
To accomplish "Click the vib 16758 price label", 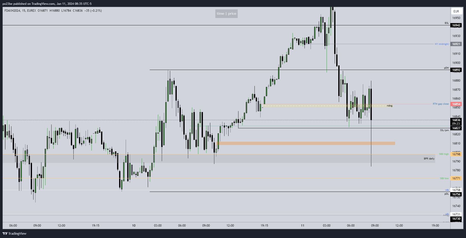I will point(456,190).
